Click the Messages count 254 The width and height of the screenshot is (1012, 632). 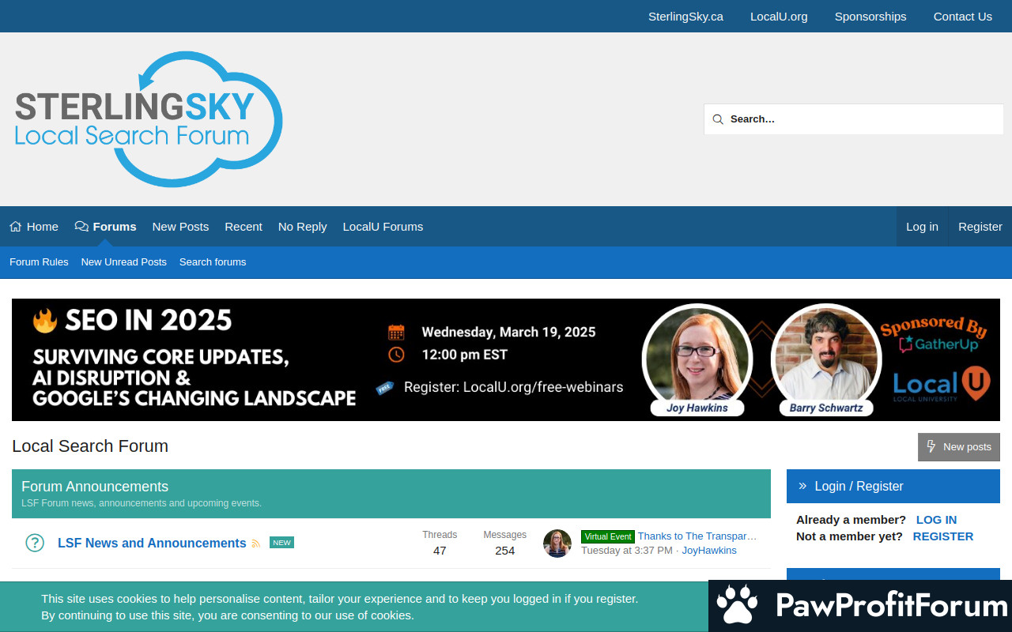[x=505, y=551]
